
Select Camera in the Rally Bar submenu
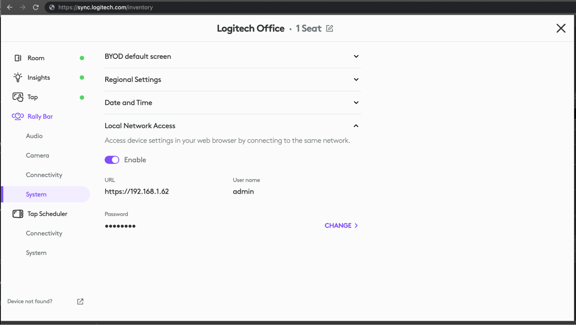point(37,156)
